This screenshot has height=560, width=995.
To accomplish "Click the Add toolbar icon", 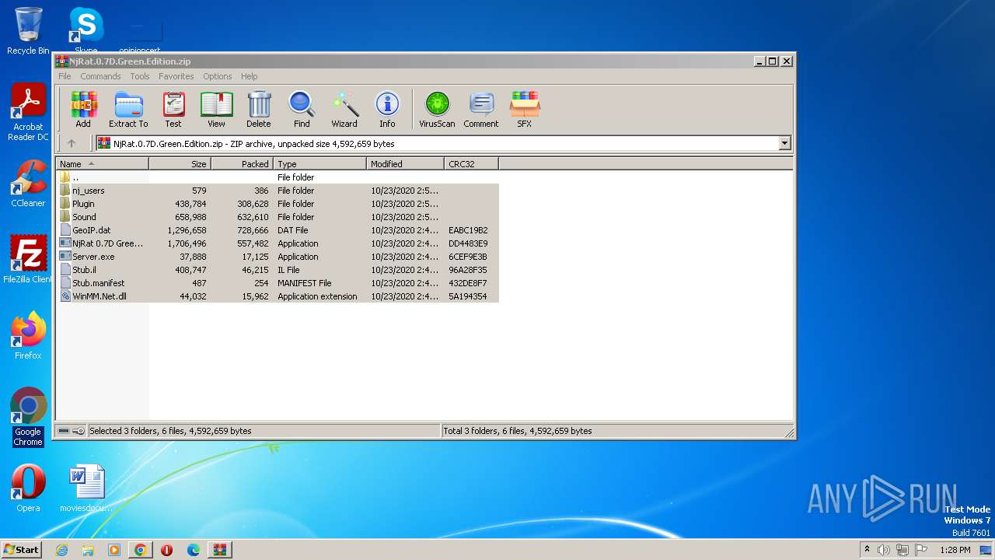I will coord(83,109).
